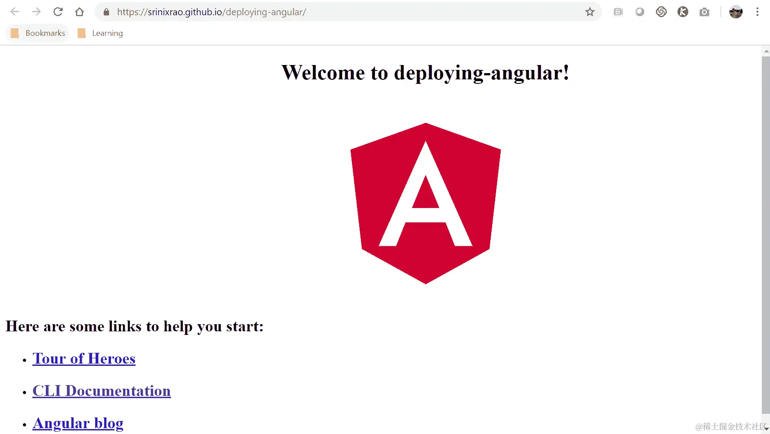
Task: View site security lock information
Action: pos(106,12)
